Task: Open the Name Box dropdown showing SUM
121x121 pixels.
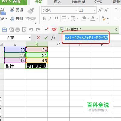Action: 30,38
